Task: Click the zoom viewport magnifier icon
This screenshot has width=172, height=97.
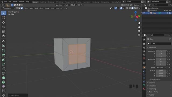Action: (139, 23)
